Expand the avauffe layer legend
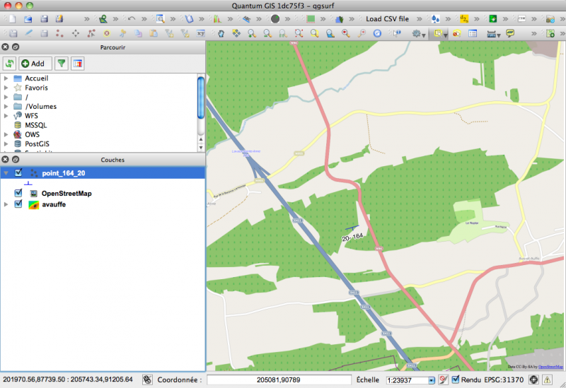The image size is (566, 388). coord(6,204)
